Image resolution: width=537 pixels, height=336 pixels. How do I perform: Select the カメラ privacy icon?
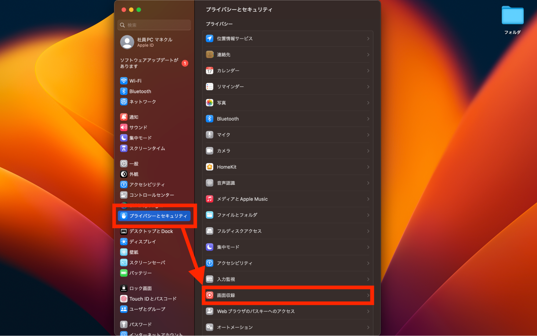209,151
